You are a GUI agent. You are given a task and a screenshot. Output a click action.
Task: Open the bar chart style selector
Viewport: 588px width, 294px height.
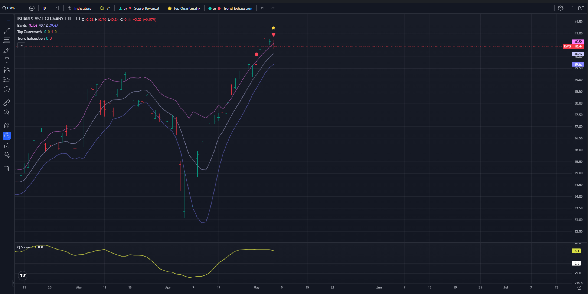[x=57, y=8]
